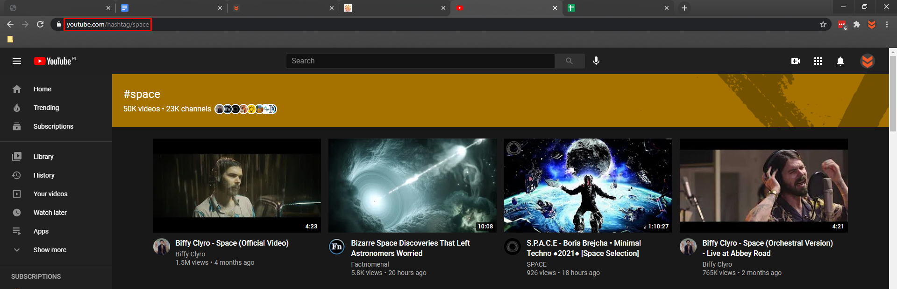
Task: Bookmark this page with star icon
Action: pyautogui.click(x=823, y=24)
